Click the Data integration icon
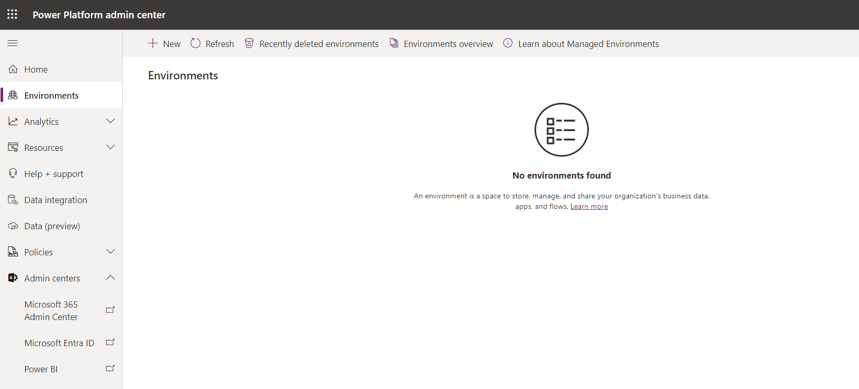 [x=13, y=199]
